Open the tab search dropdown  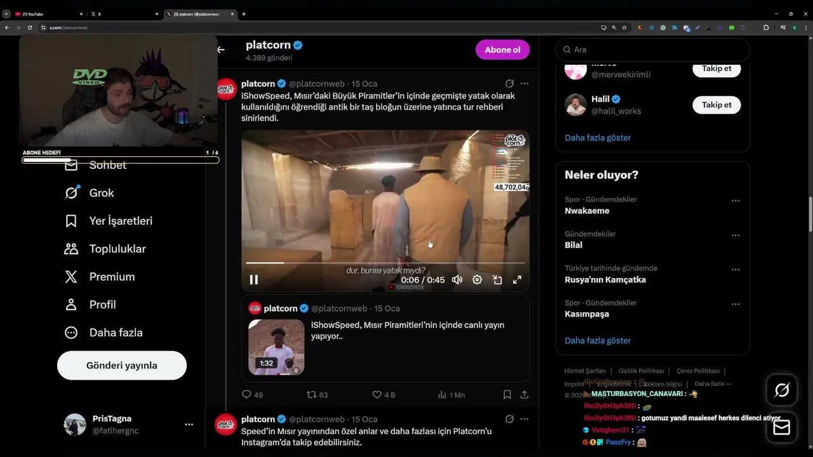click(x=6, y=14)
